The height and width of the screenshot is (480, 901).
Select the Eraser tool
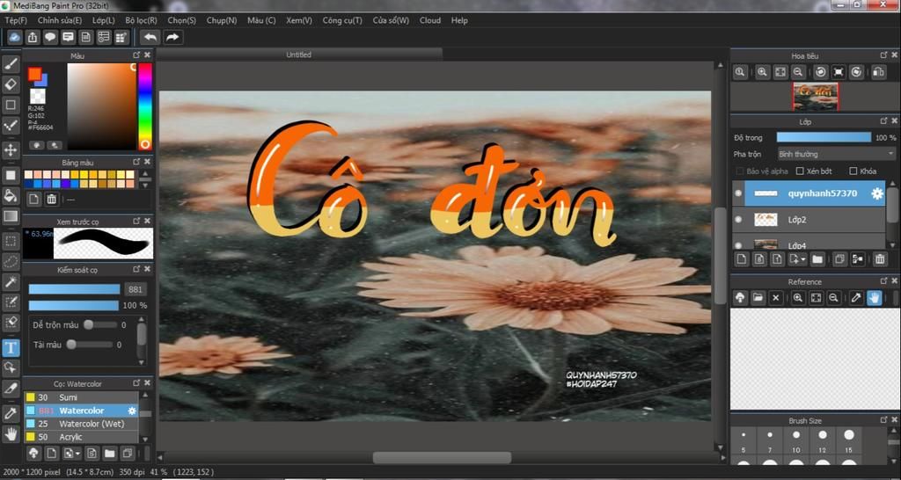(11, 84)
